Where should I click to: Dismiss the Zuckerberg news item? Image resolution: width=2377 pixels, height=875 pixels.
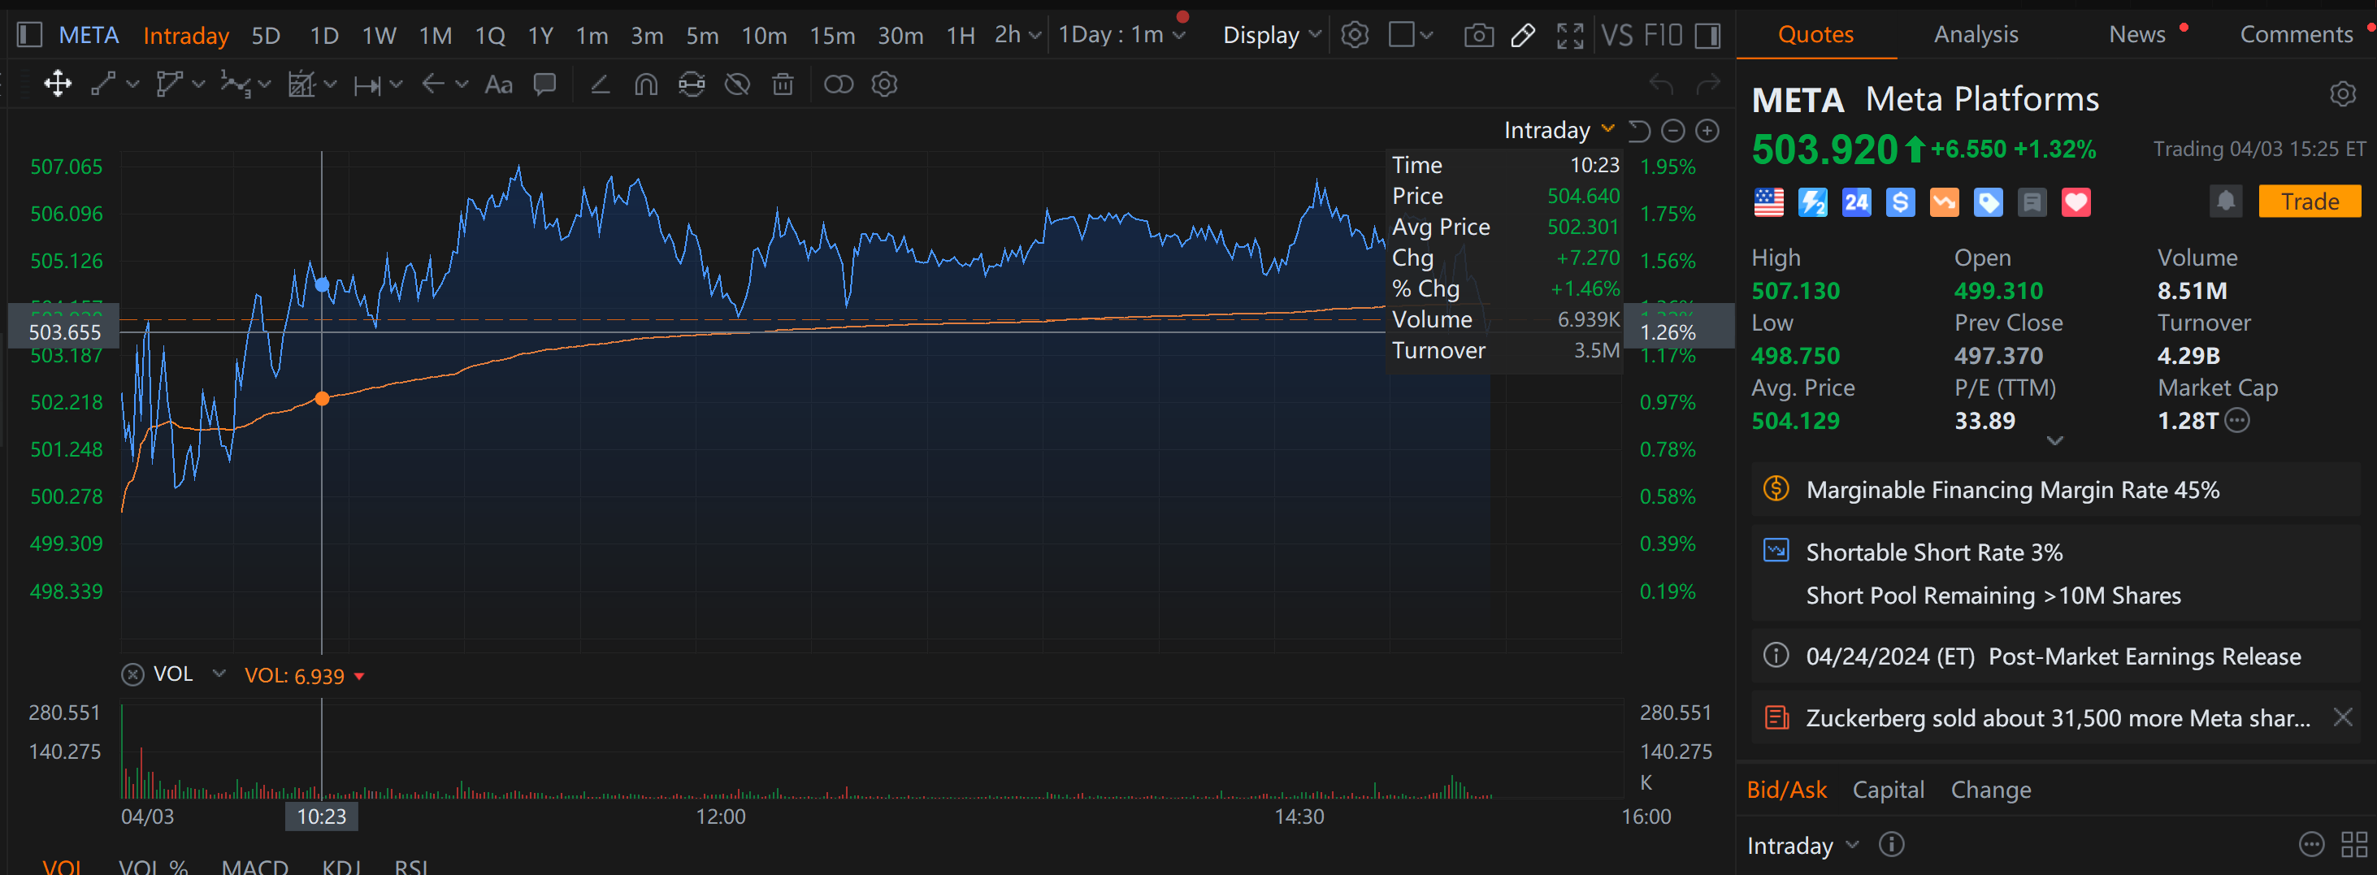(x=2342, y=717)
